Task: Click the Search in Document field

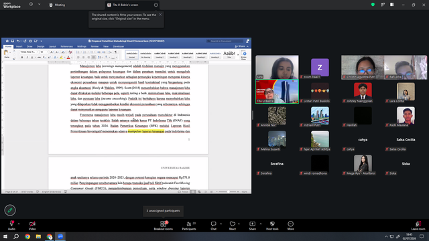Action: (225, 41)
